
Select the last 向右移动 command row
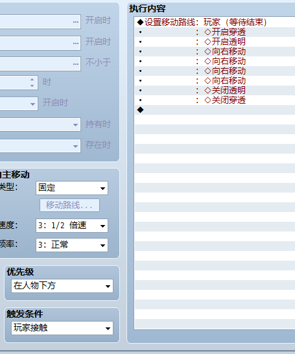click(215, 80)
